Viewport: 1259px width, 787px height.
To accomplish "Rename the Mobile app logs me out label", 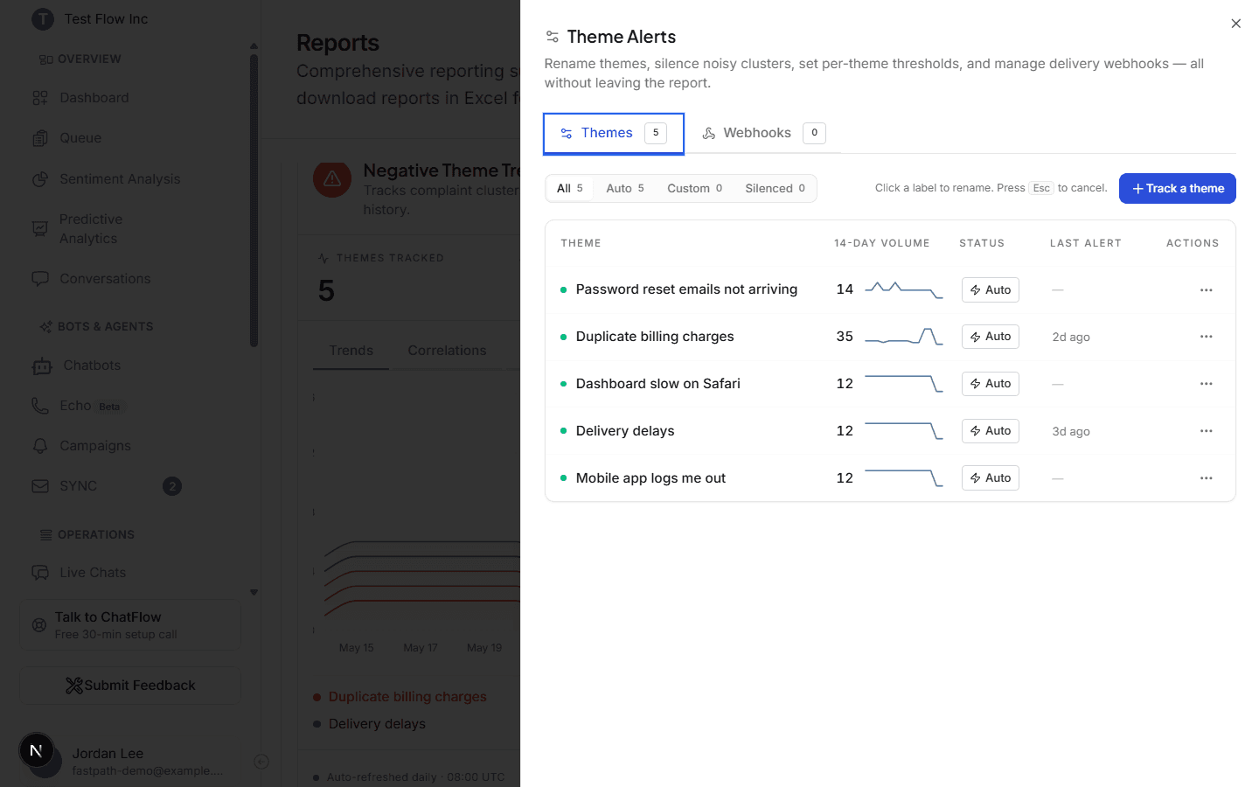I will pyautogui.click(x=650, y=478).
